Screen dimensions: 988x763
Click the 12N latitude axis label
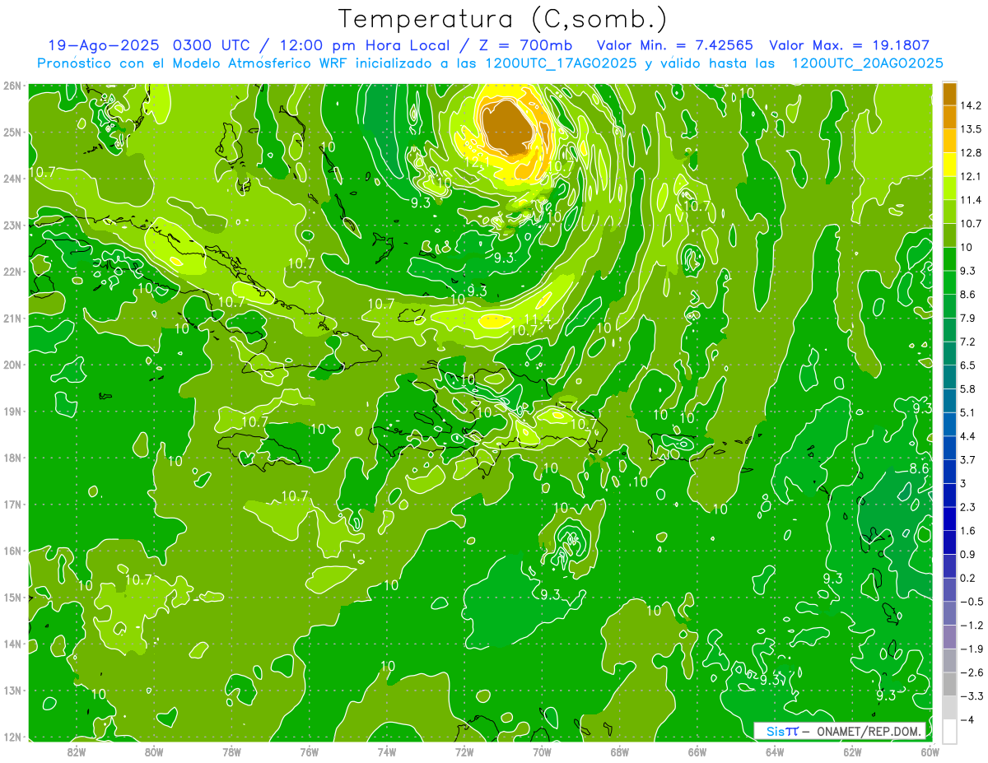click(x=12, y=737)
